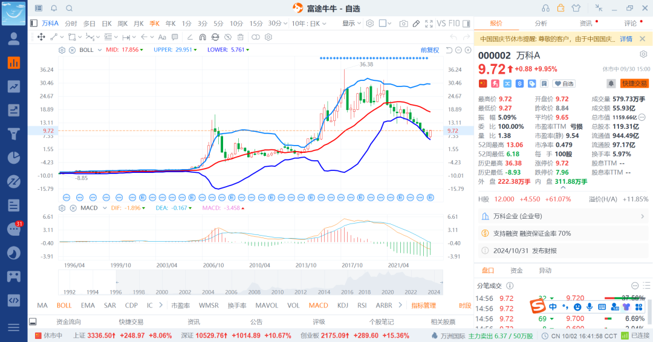Toggle the RSI indicator at bottom bar

point(362,305)
